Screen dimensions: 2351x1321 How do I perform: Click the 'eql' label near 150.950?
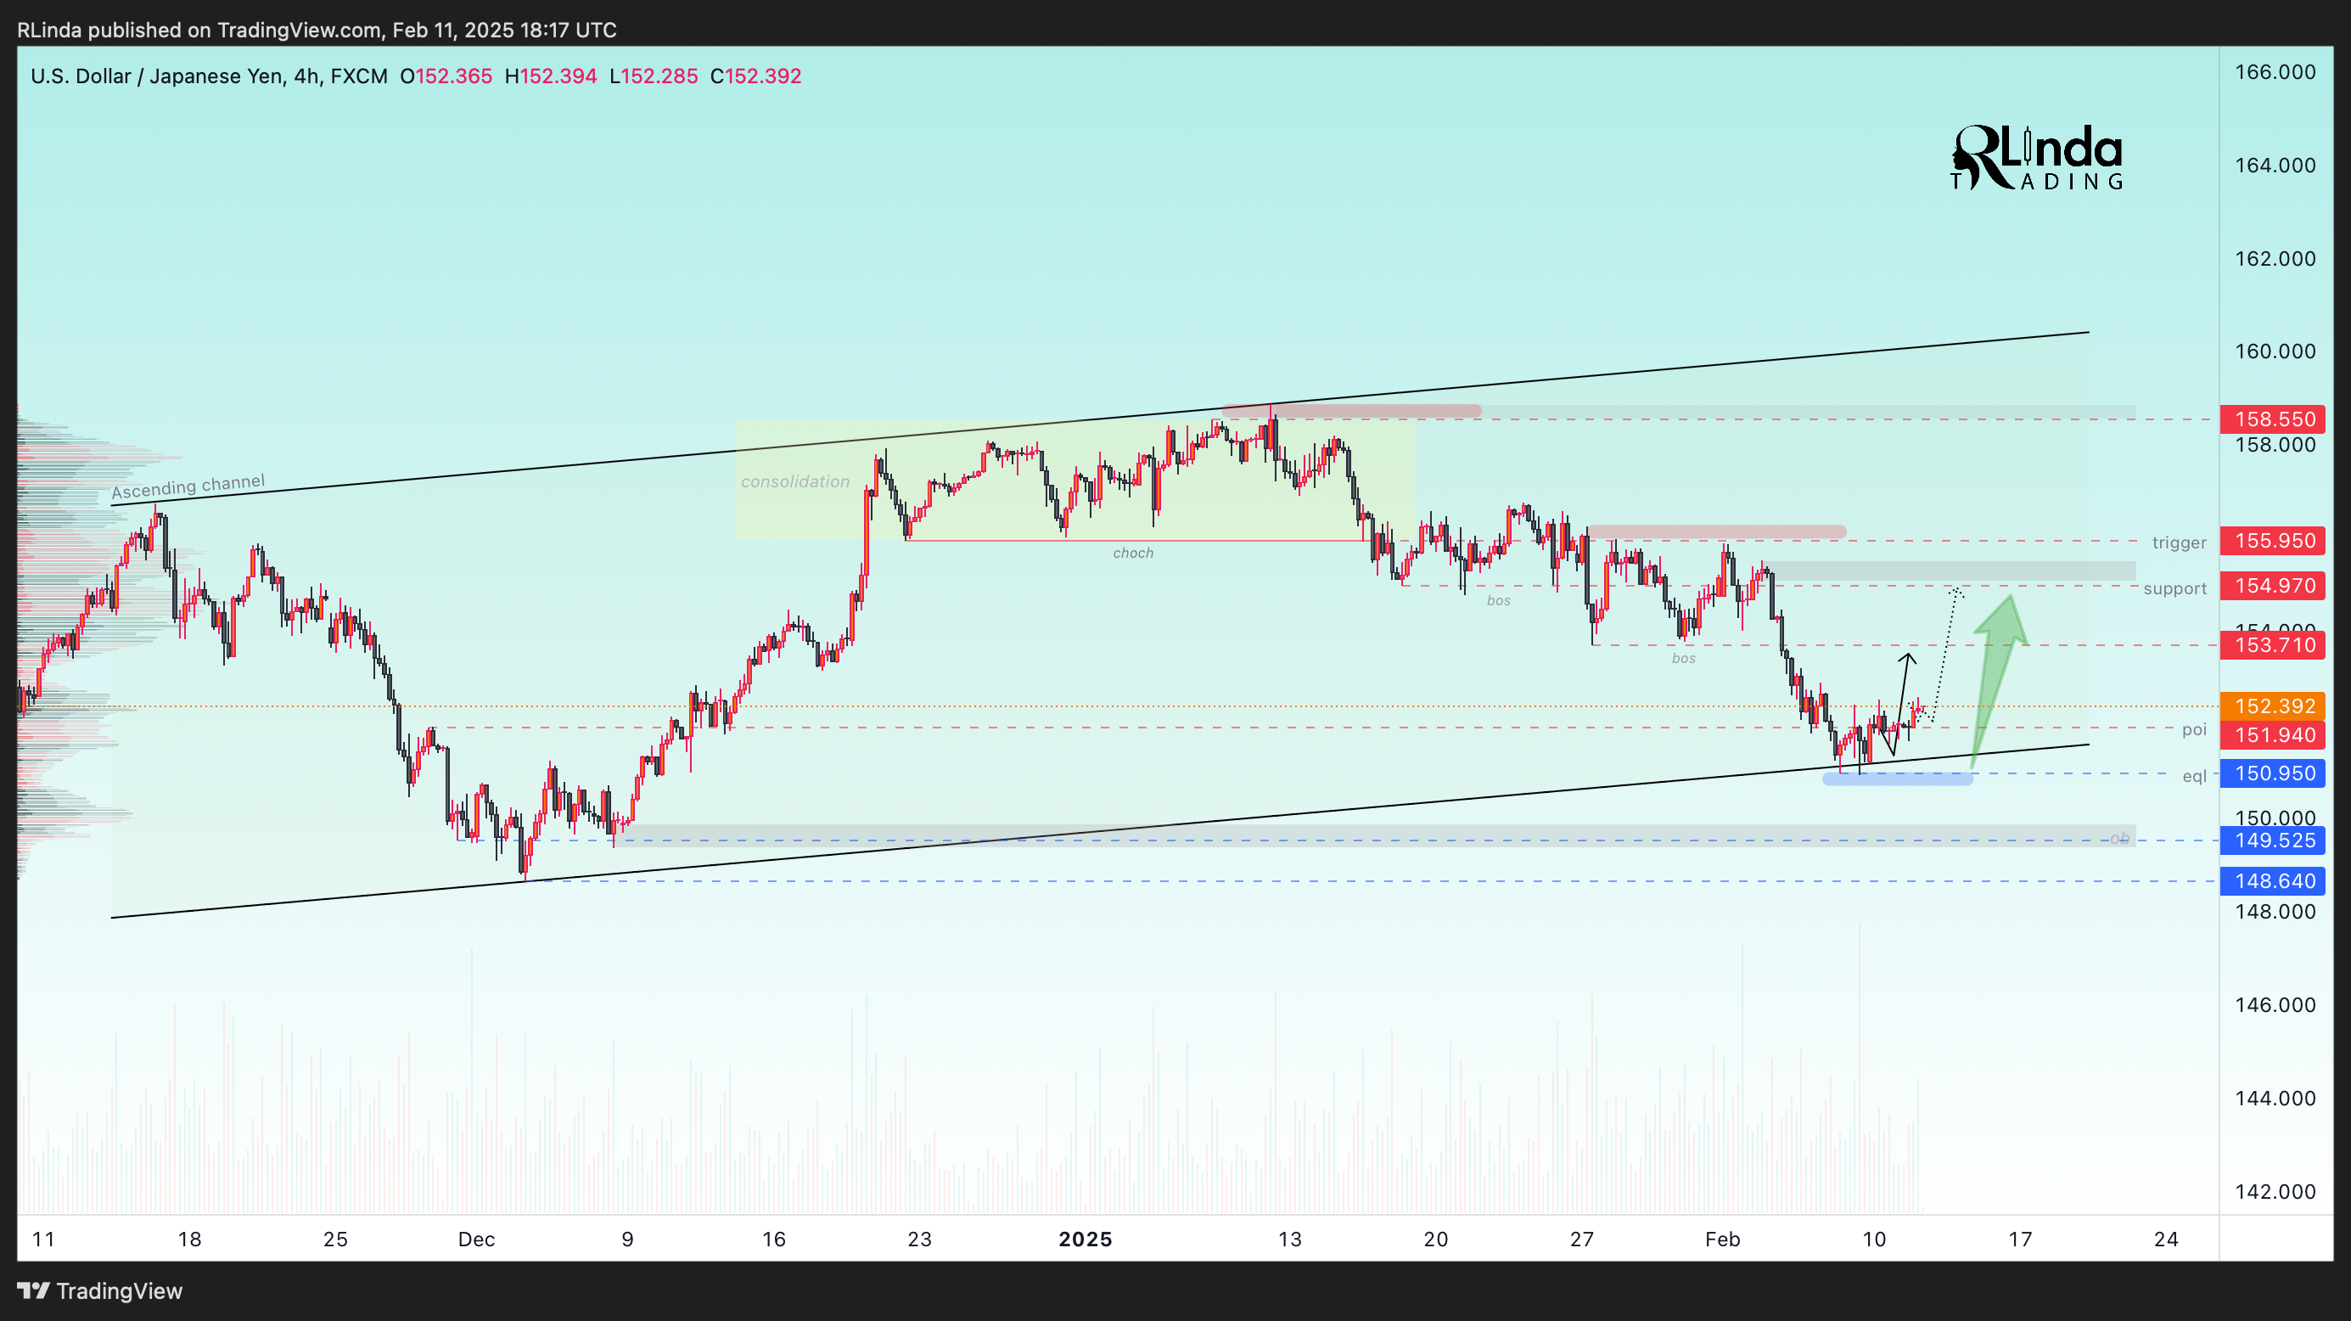point(2194,776)
